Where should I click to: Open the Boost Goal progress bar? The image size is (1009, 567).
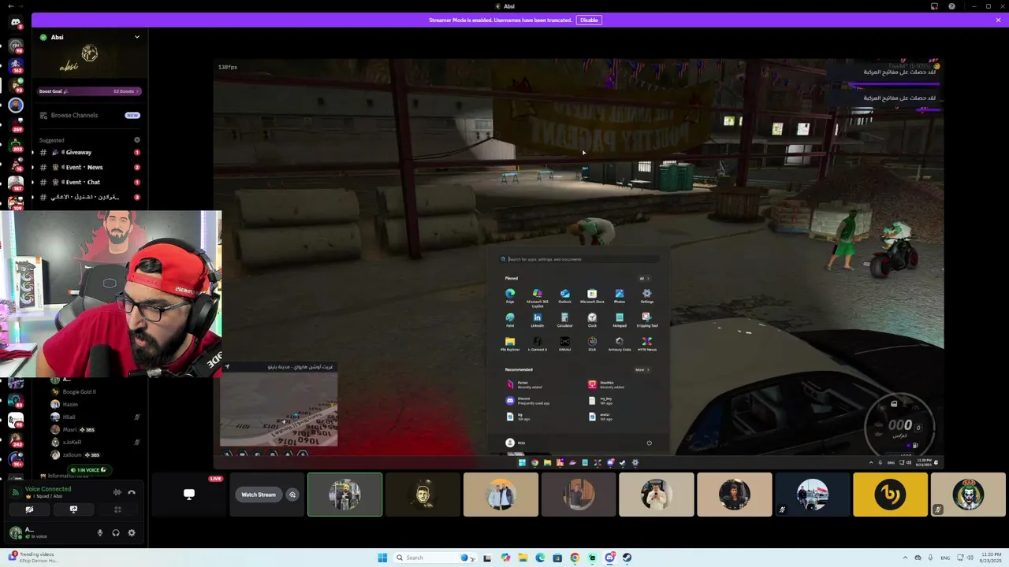(x=90, y=91)
